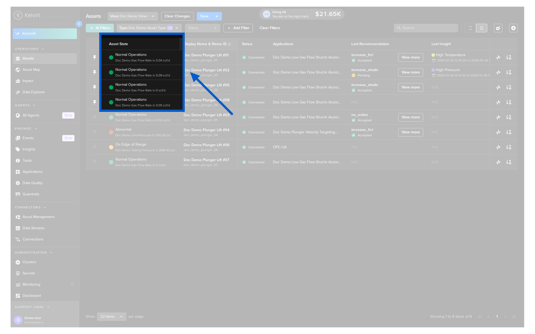Click the control-change icon for Plunger Lift #06
Viewport: 535px width, 334px height.
tap(509, 147)
